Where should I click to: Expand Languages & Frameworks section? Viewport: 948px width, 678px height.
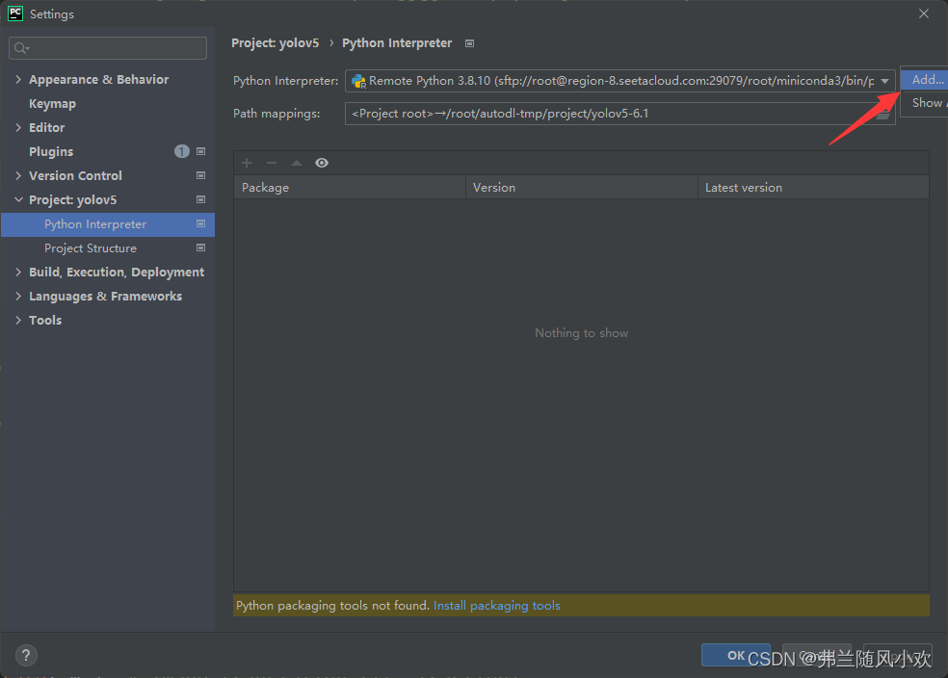coord(18,296)
